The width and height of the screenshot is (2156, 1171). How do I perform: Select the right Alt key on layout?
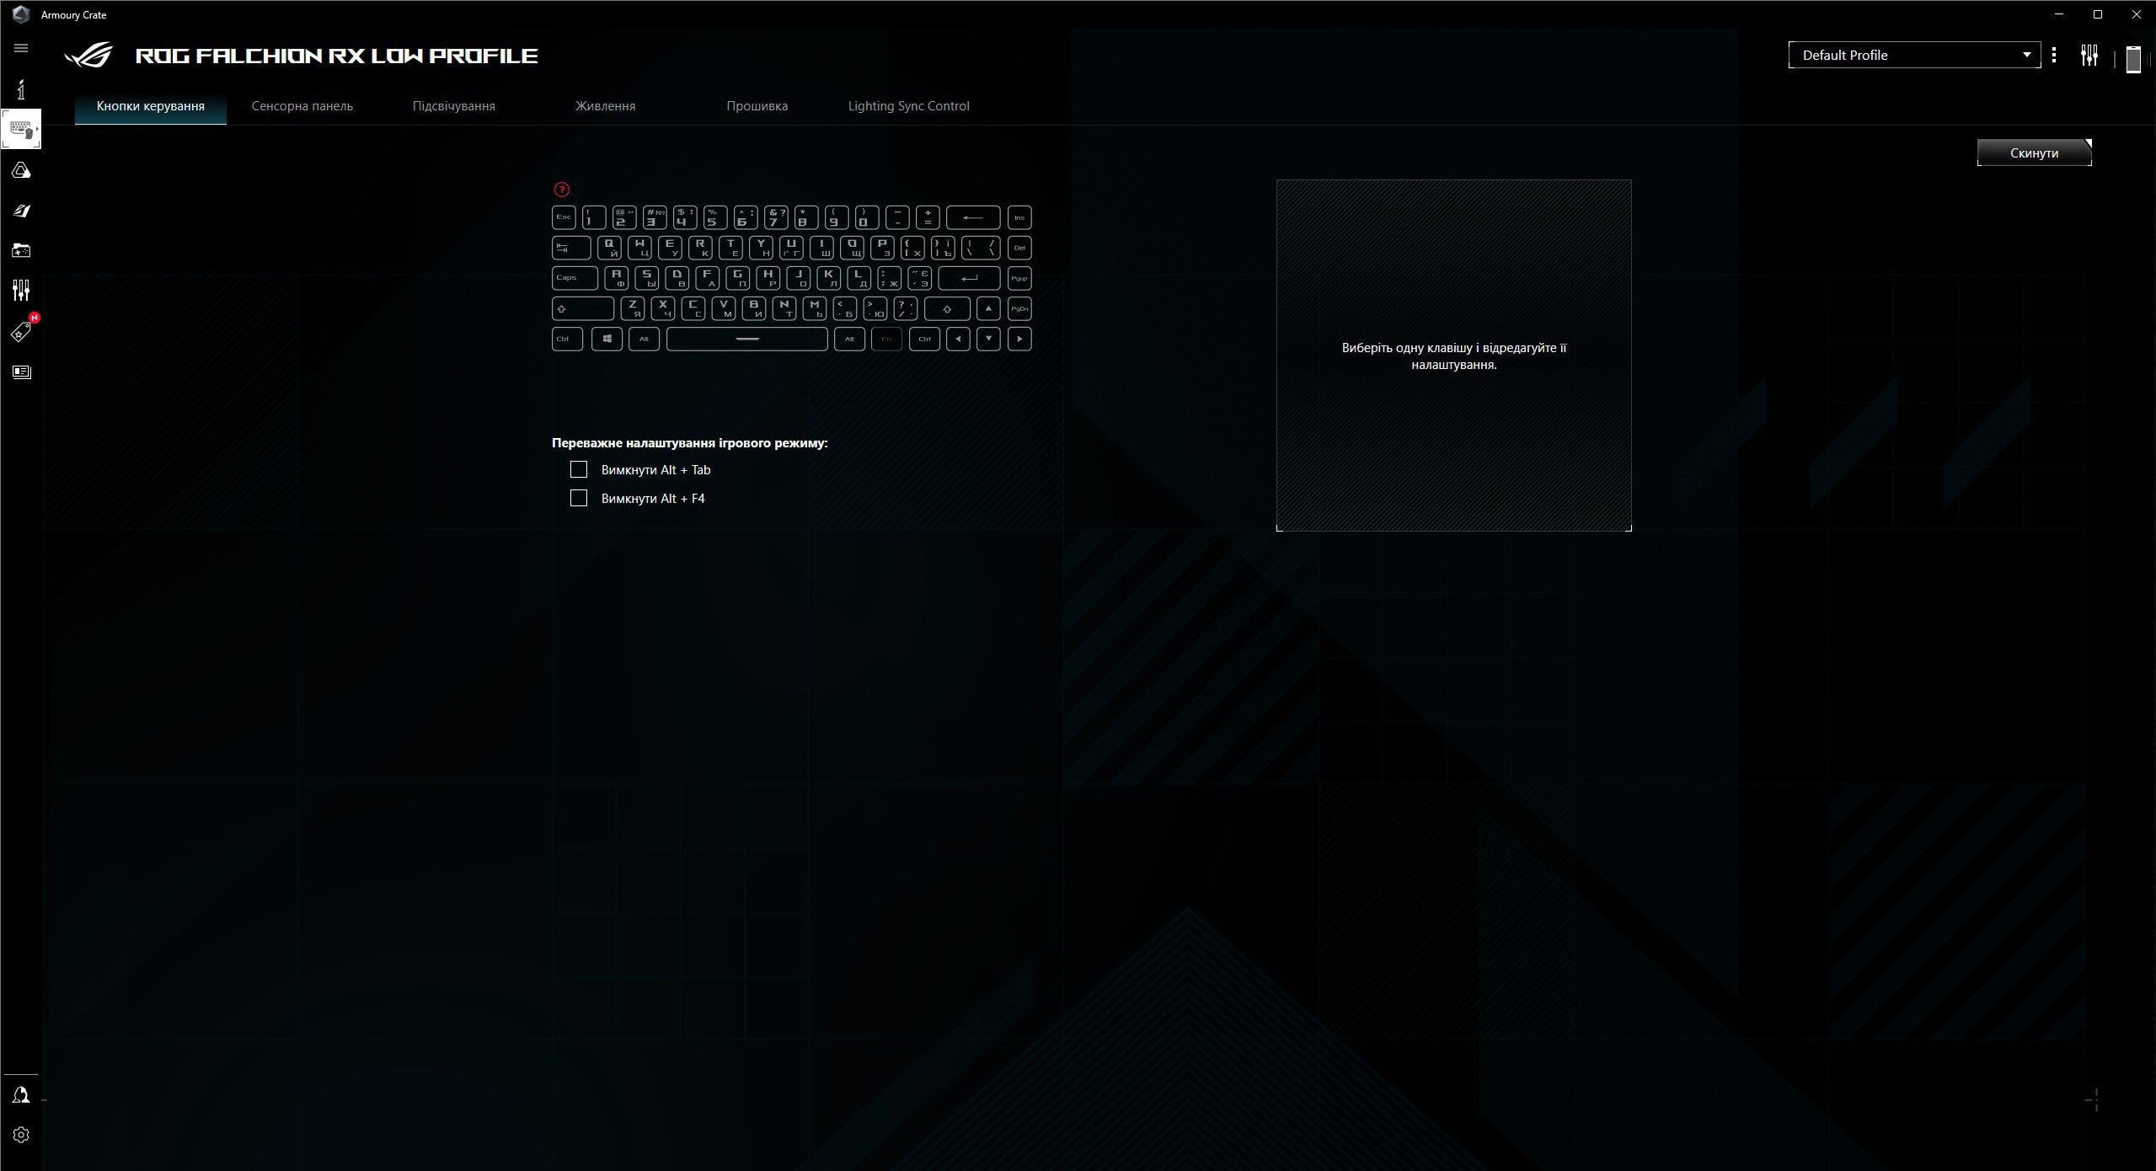point(849,339)
